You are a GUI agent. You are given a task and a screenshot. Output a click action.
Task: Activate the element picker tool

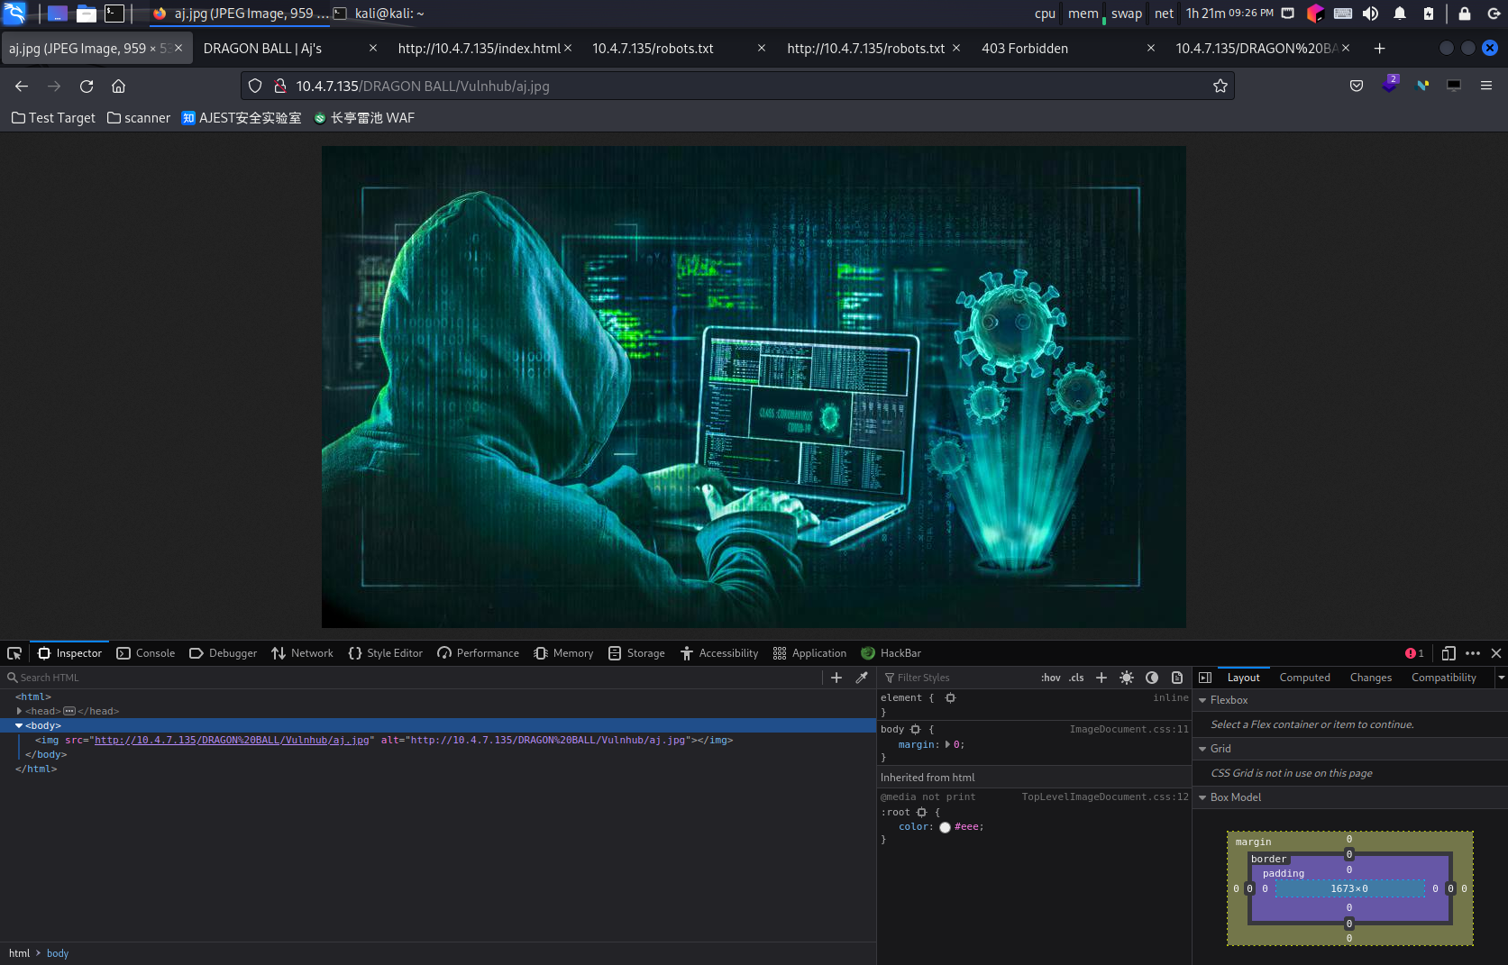tap(14, 653)
